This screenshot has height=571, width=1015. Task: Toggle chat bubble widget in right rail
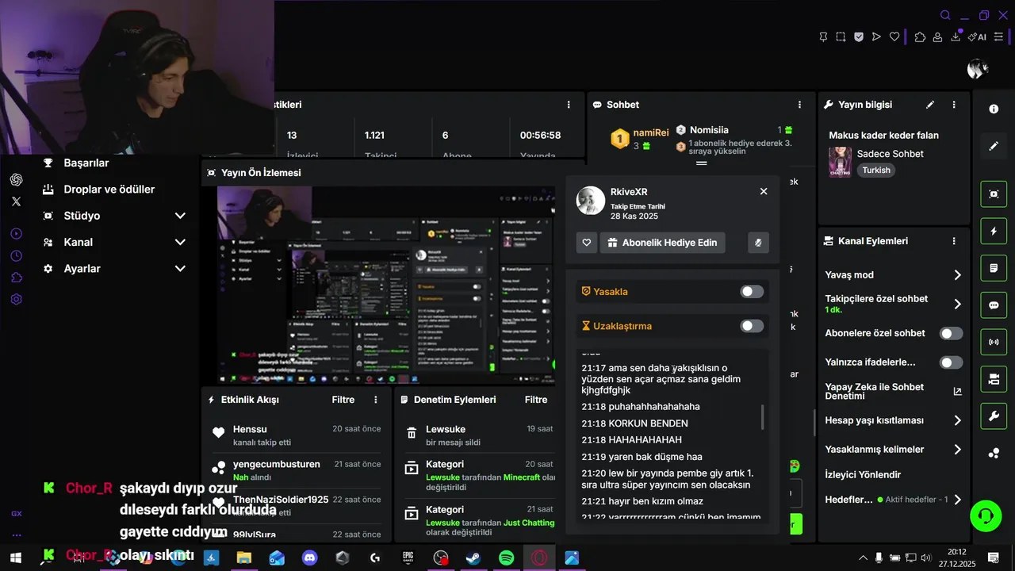coord(994,305)
